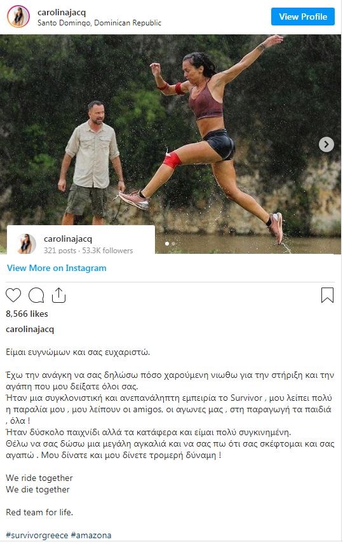Viewport: 343px width, 542px height.
Task: Share the post using the upload arrow icon
Action: [x=58, y=295]
